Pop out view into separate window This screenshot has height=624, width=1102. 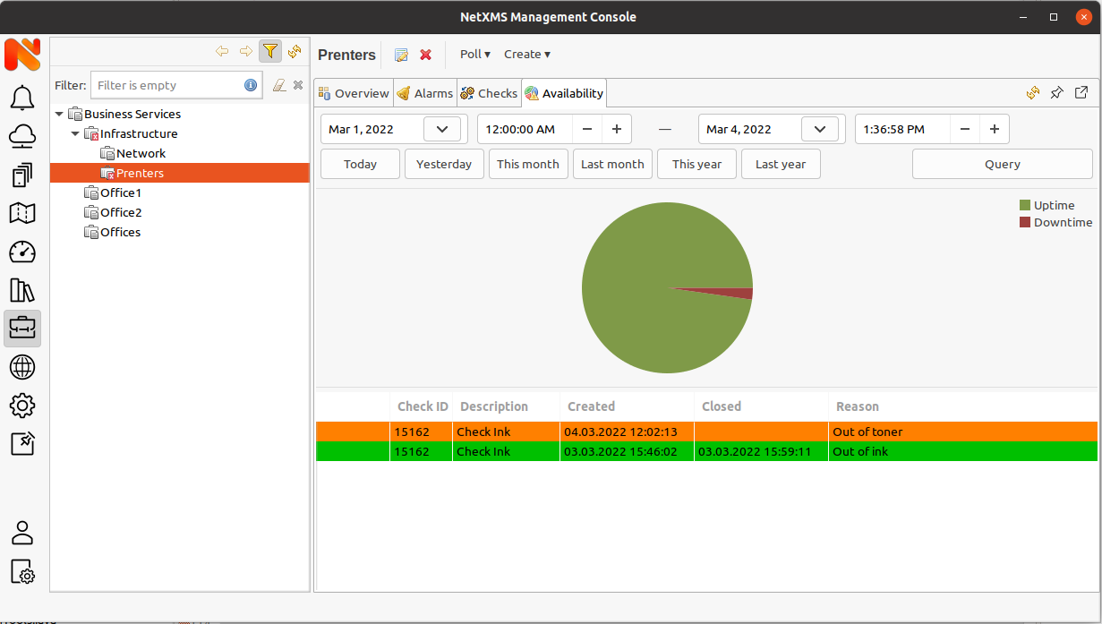[x=1081, y=93]
